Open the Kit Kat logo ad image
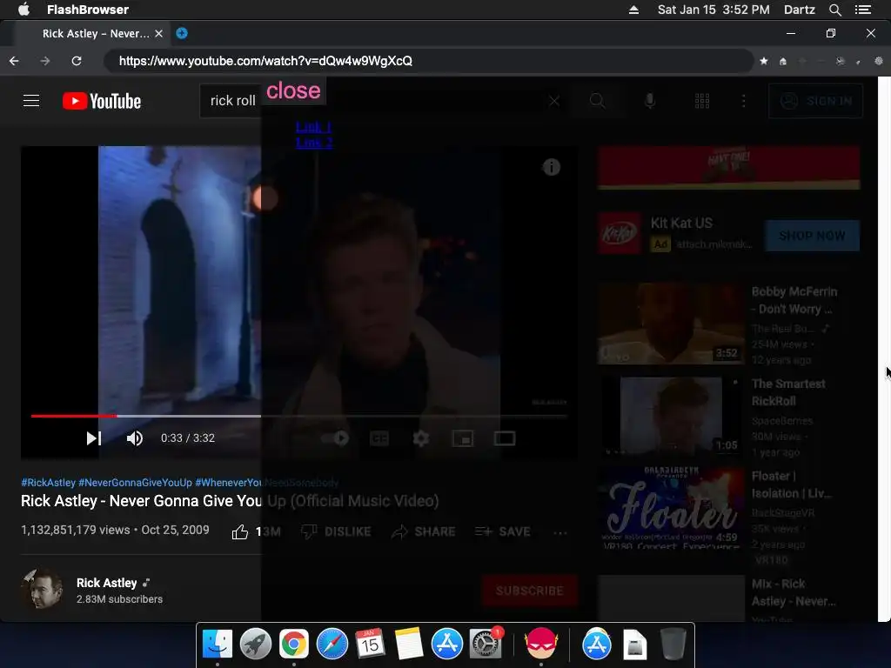 (x=619, y=233)
